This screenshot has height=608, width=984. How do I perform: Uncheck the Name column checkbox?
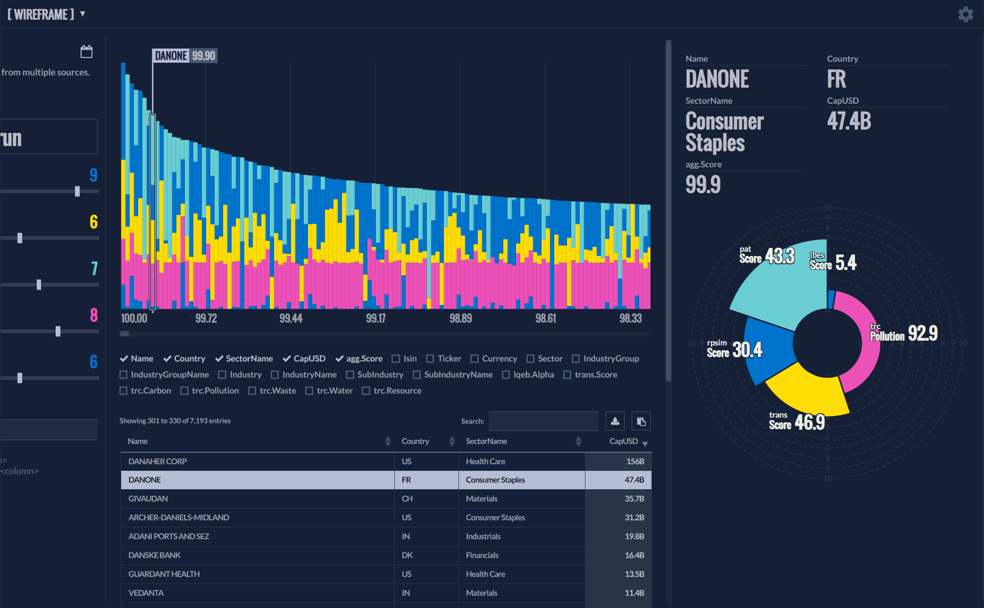tap(124, 359)
